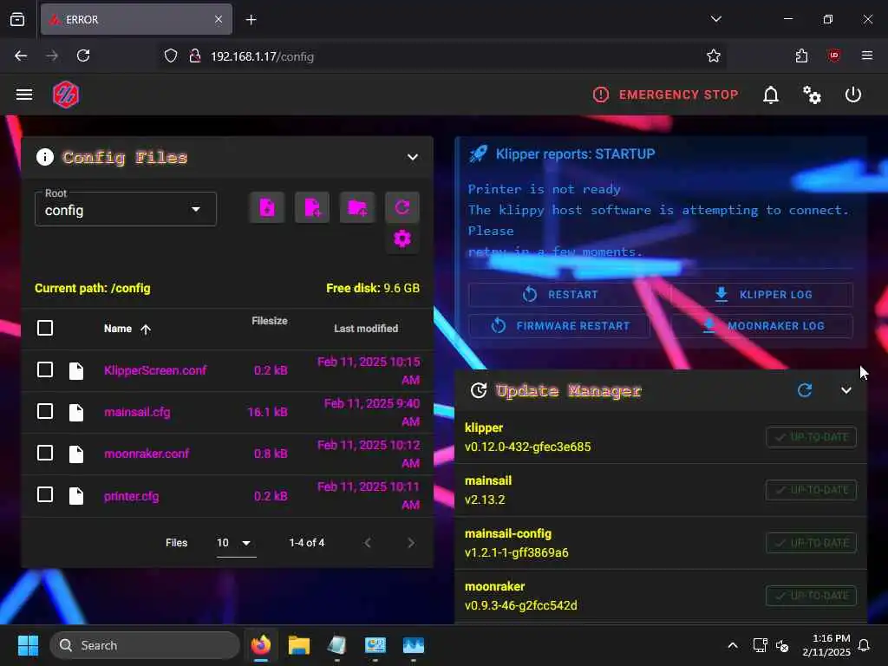Bookmark this page with the star icon

coord(714,56)
